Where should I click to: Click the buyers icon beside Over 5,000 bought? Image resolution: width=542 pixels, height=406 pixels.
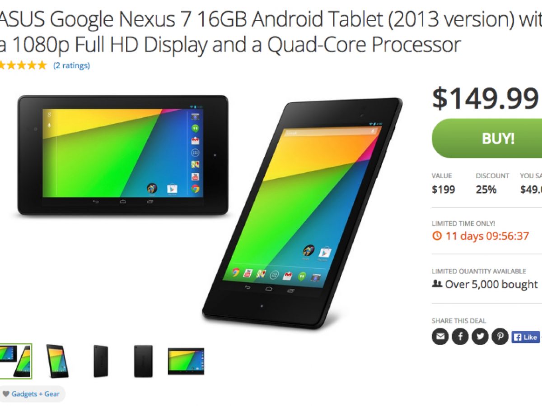tap(437, 284)
